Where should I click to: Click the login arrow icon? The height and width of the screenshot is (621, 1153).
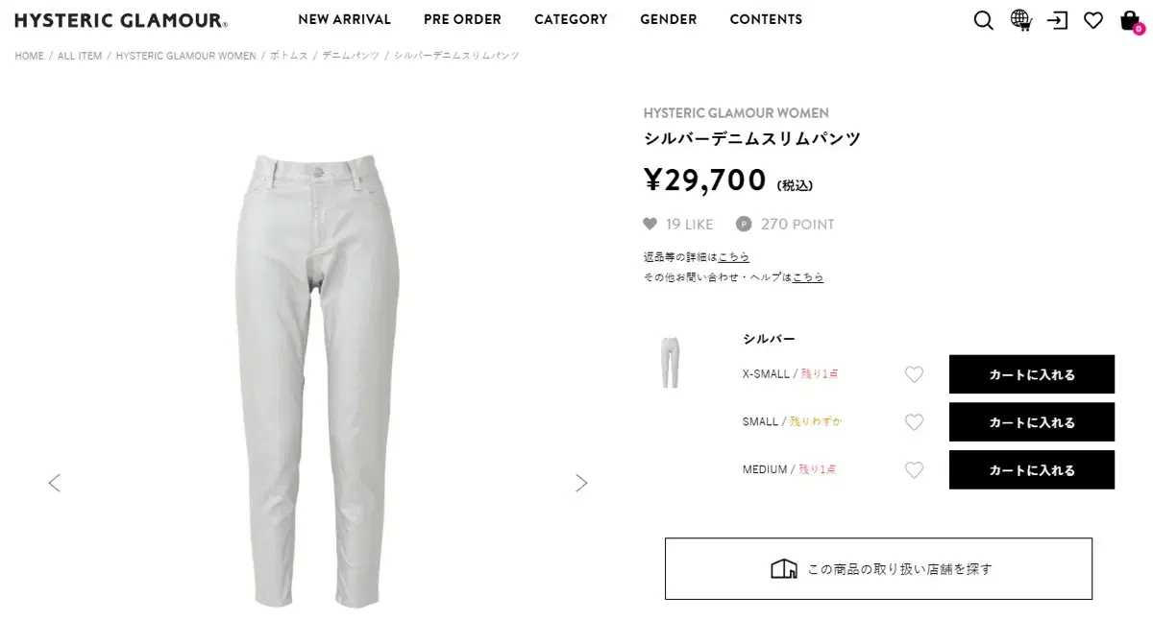[x=1058, y=20]
